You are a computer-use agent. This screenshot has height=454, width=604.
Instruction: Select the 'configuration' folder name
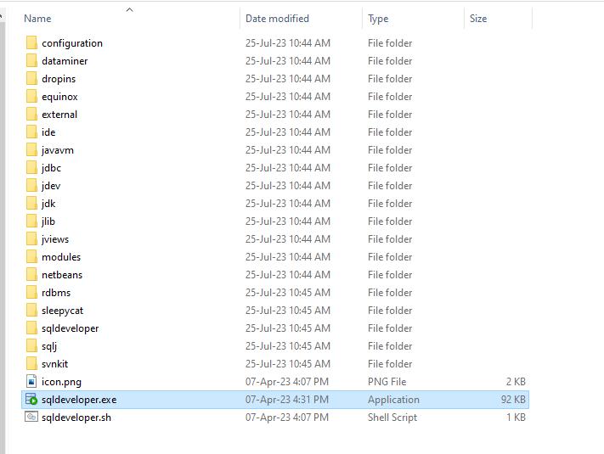(72, 43)
